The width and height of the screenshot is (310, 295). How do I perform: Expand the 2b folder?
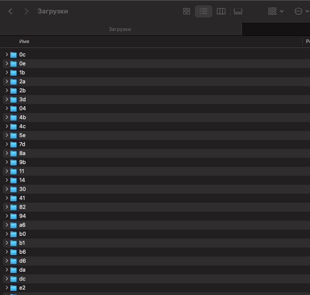pos(7,90)
